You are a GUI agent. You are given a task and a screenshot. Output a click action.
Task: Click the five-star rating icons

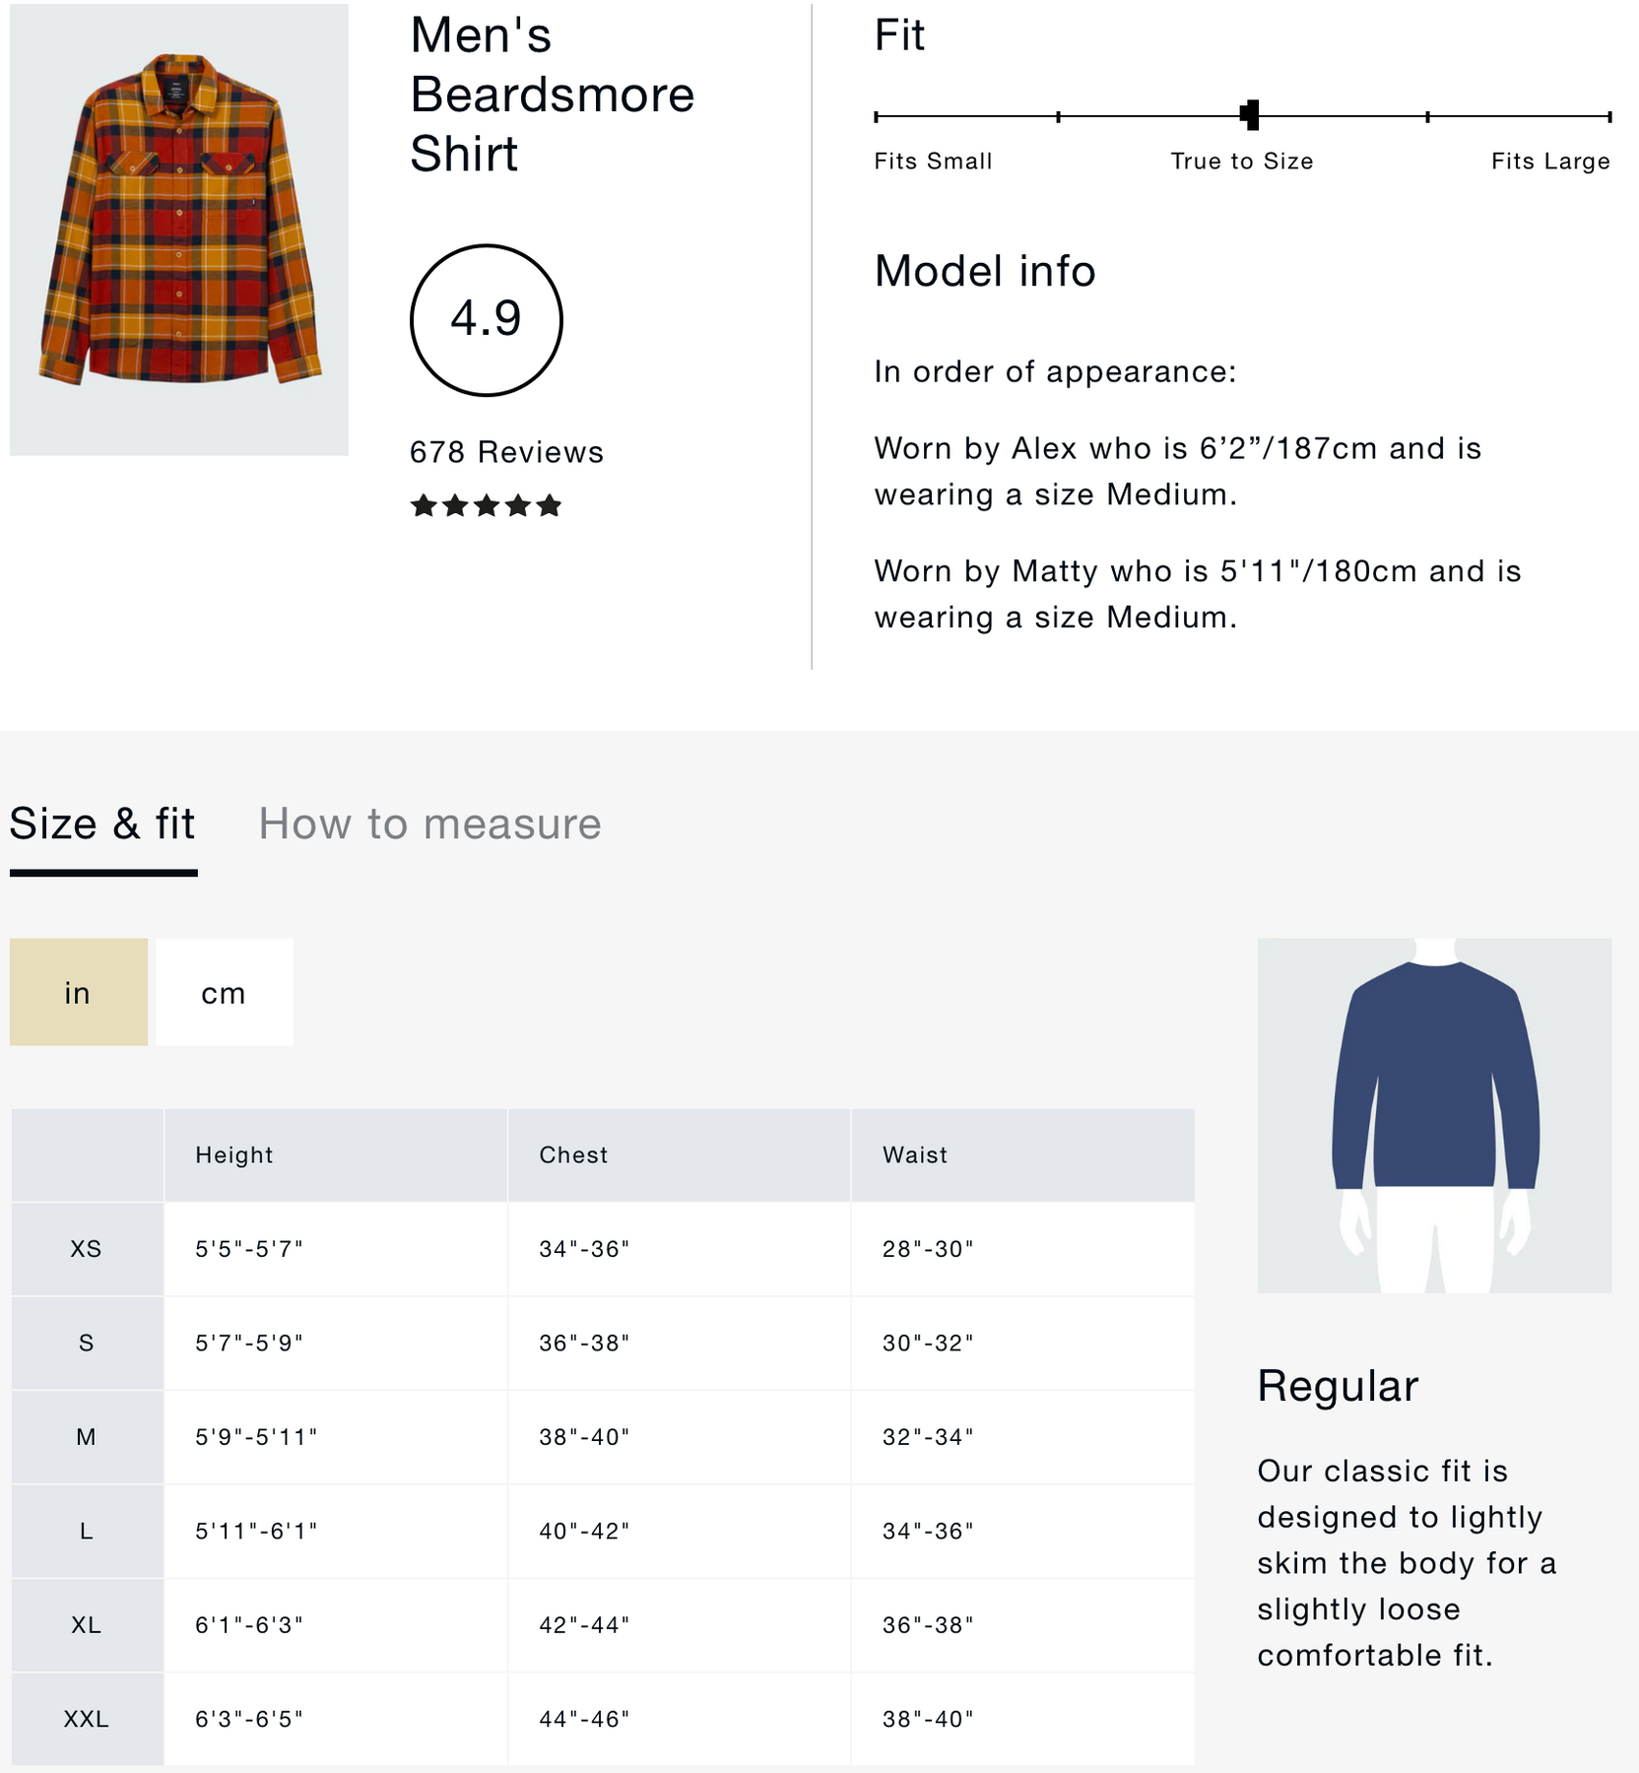click(x=486, y=506)
